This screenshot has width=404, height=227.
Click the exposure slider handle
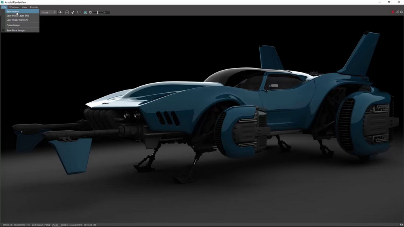pos(98,12)
